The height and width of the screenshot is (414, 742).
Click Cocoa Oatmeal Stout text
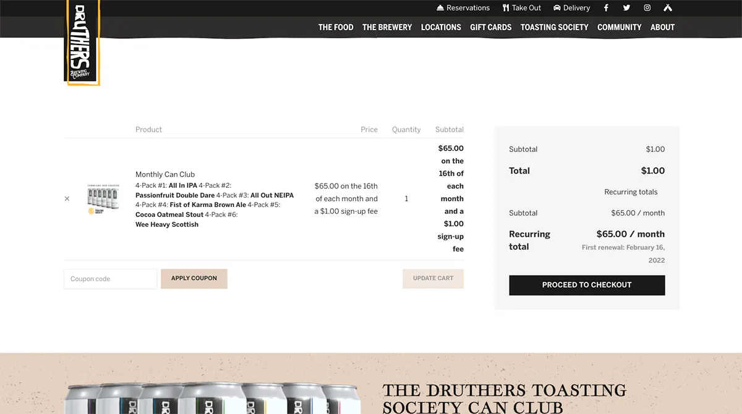click(x=169, y=215)
